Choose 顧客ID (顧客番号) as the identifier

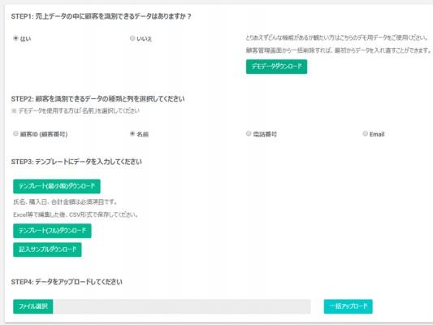tap(15, 133)
